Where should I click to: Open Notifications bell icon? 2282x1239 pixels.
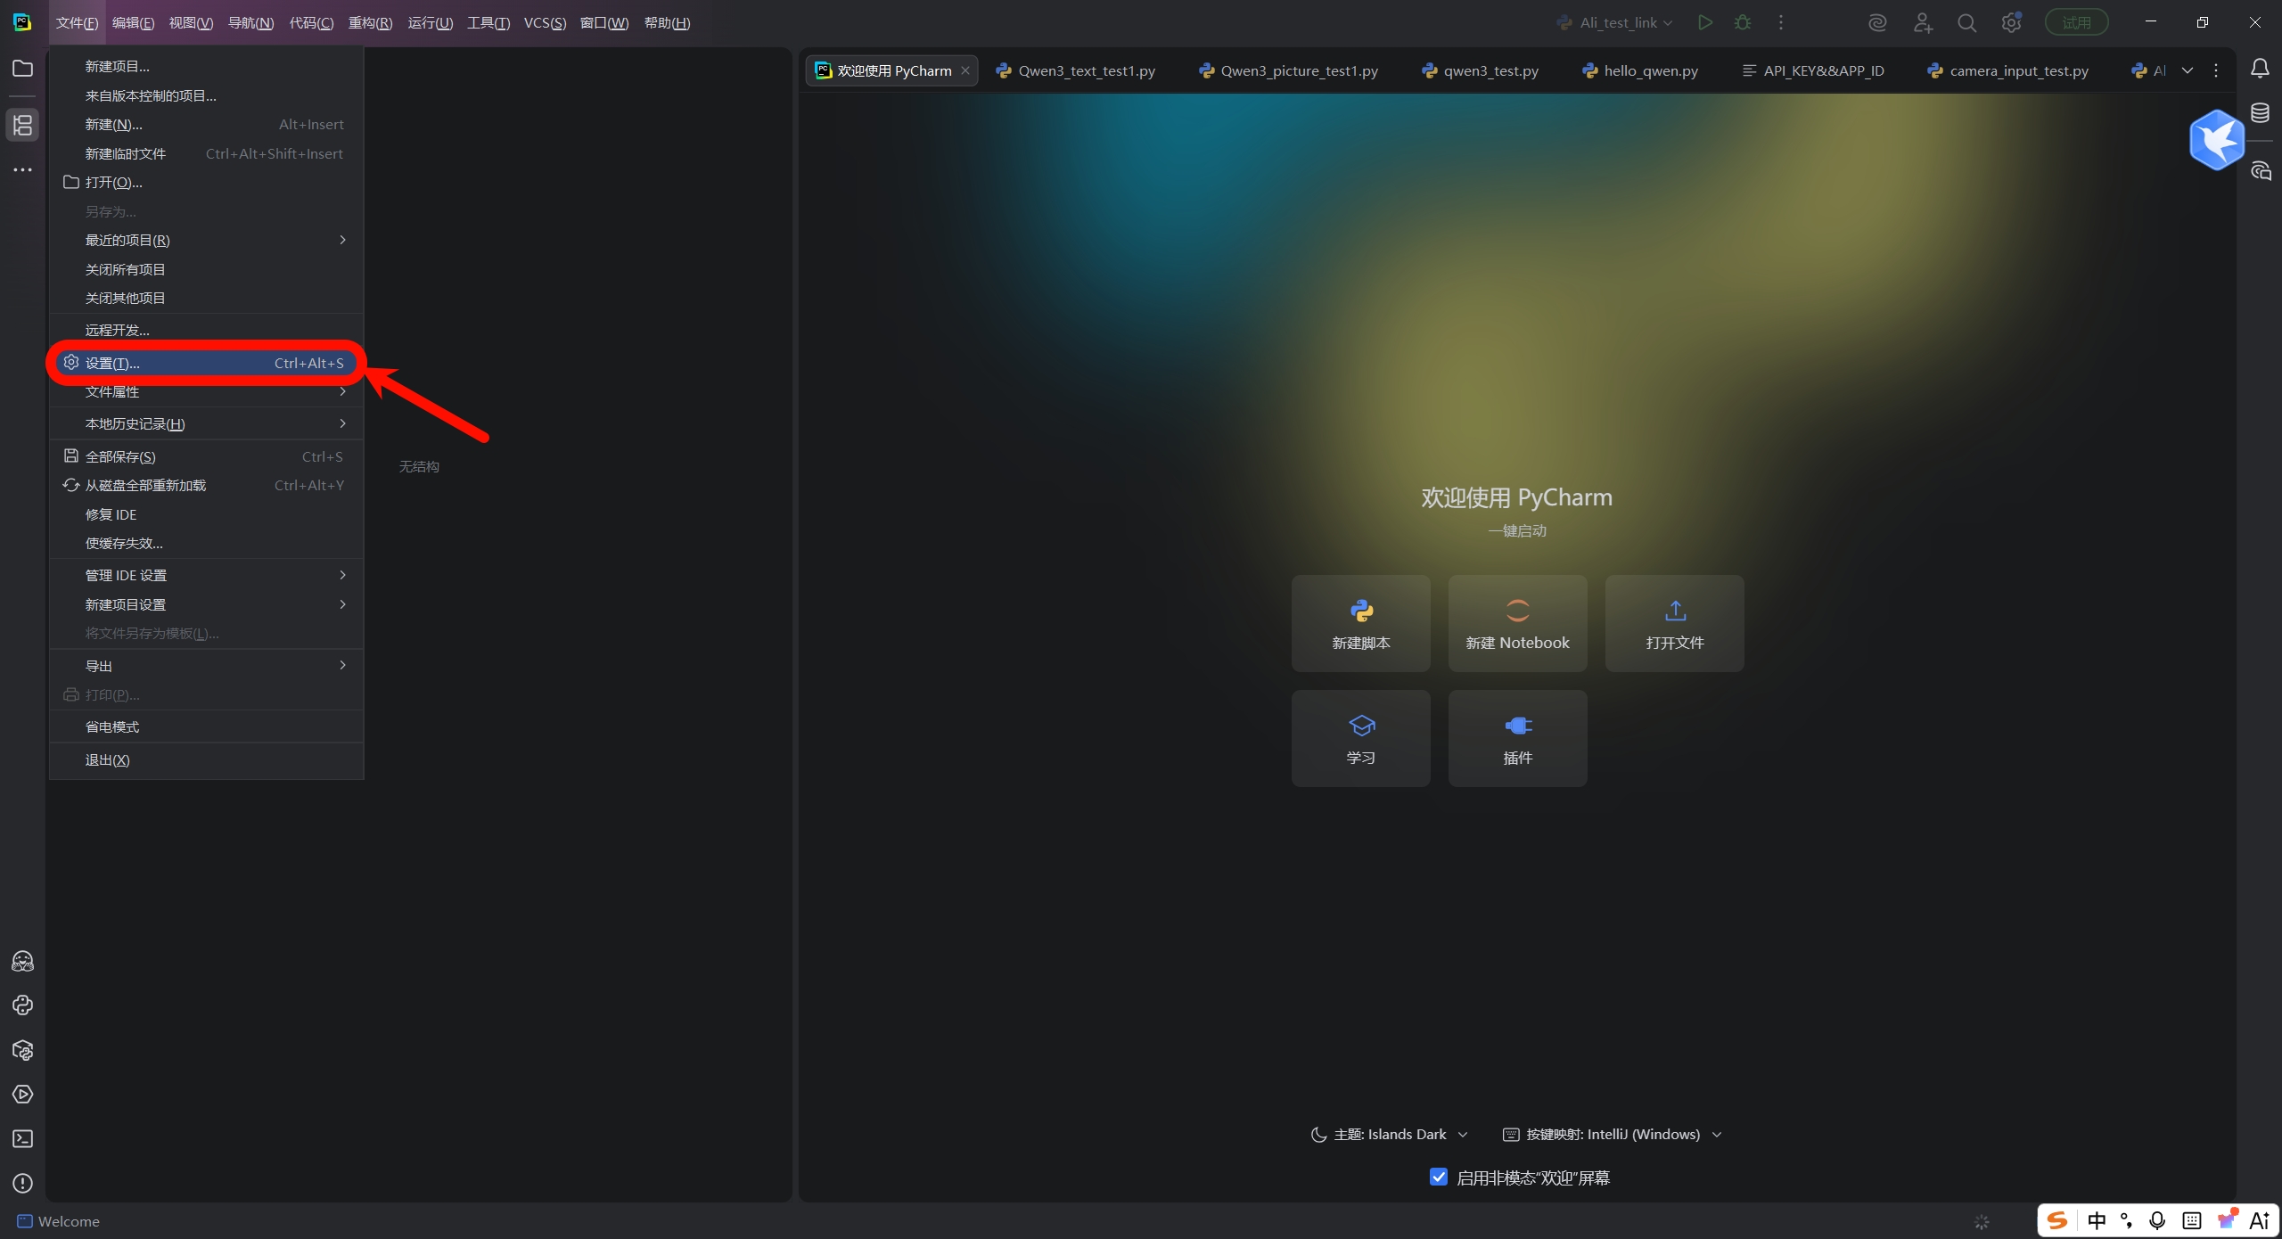click(2260, 69)
